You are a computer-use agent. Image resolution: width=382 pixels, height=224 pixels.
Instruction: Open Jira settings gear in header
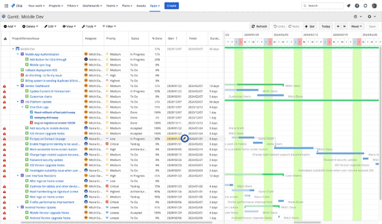click(x=365, y=5)
